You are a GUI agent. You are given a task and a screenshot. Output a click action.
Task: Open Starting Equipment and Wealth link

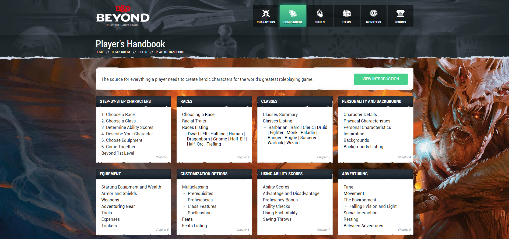click(131, 187)
